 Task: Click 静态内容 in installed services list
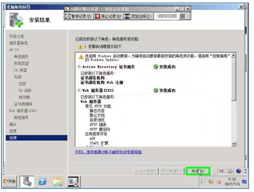tap(97, 111)
